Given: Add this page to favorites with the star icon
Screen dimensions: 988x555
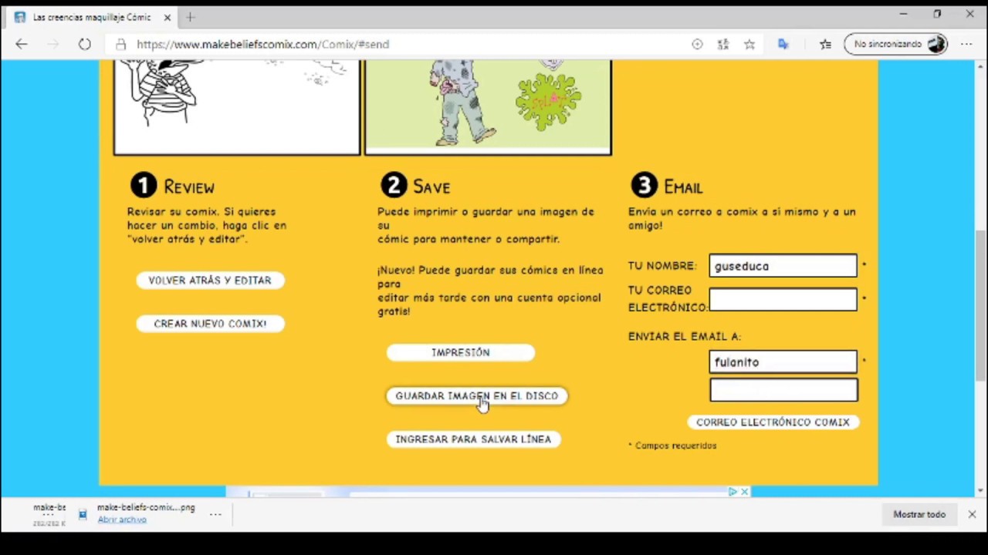Looking at the screenshot, I should (x=749, y=45).
